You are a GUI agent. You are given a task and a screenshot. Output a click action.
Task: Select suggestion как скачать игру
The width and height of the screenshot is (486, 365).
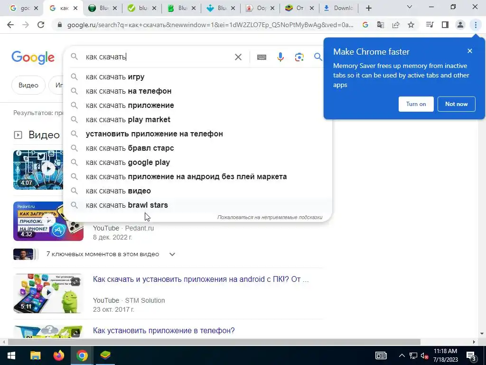click(197, 77)
